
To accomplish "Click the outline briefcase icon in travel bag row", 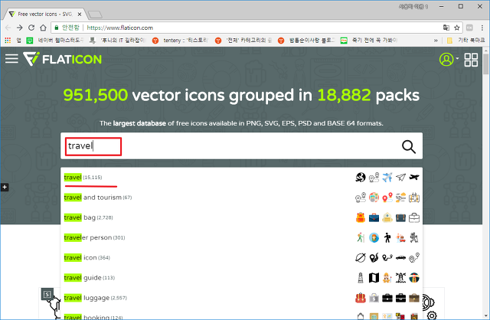I will (x=414, y=217).
